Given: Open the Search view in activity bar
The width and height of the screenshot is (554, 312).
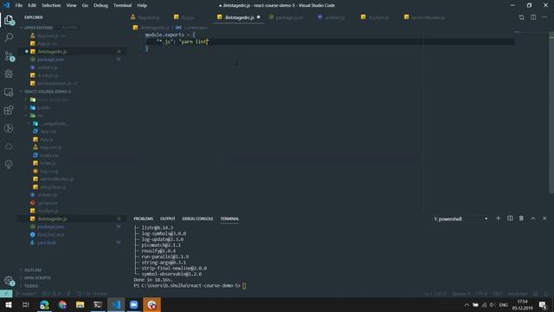Looking at the screenshot, I should point(9,37).
